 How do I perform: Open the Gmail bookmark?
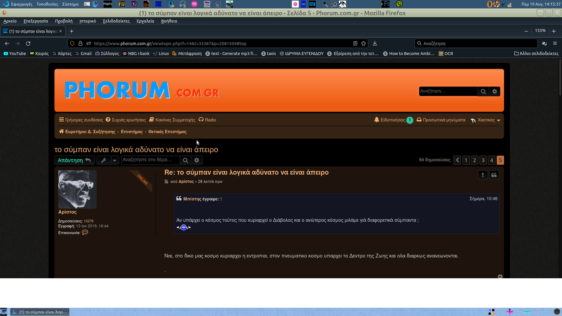pyautogui.click(x=83, y=54)
